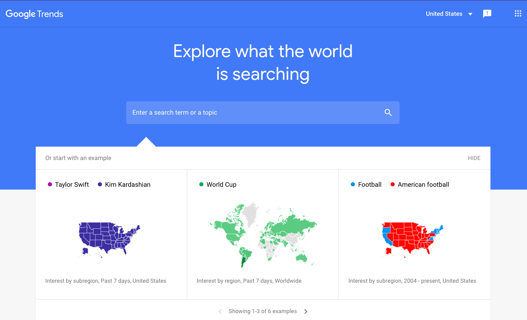This screenshot has height=320, width=527.
Task: Click the purple Taylor Swift color dot
Action: 50,184
